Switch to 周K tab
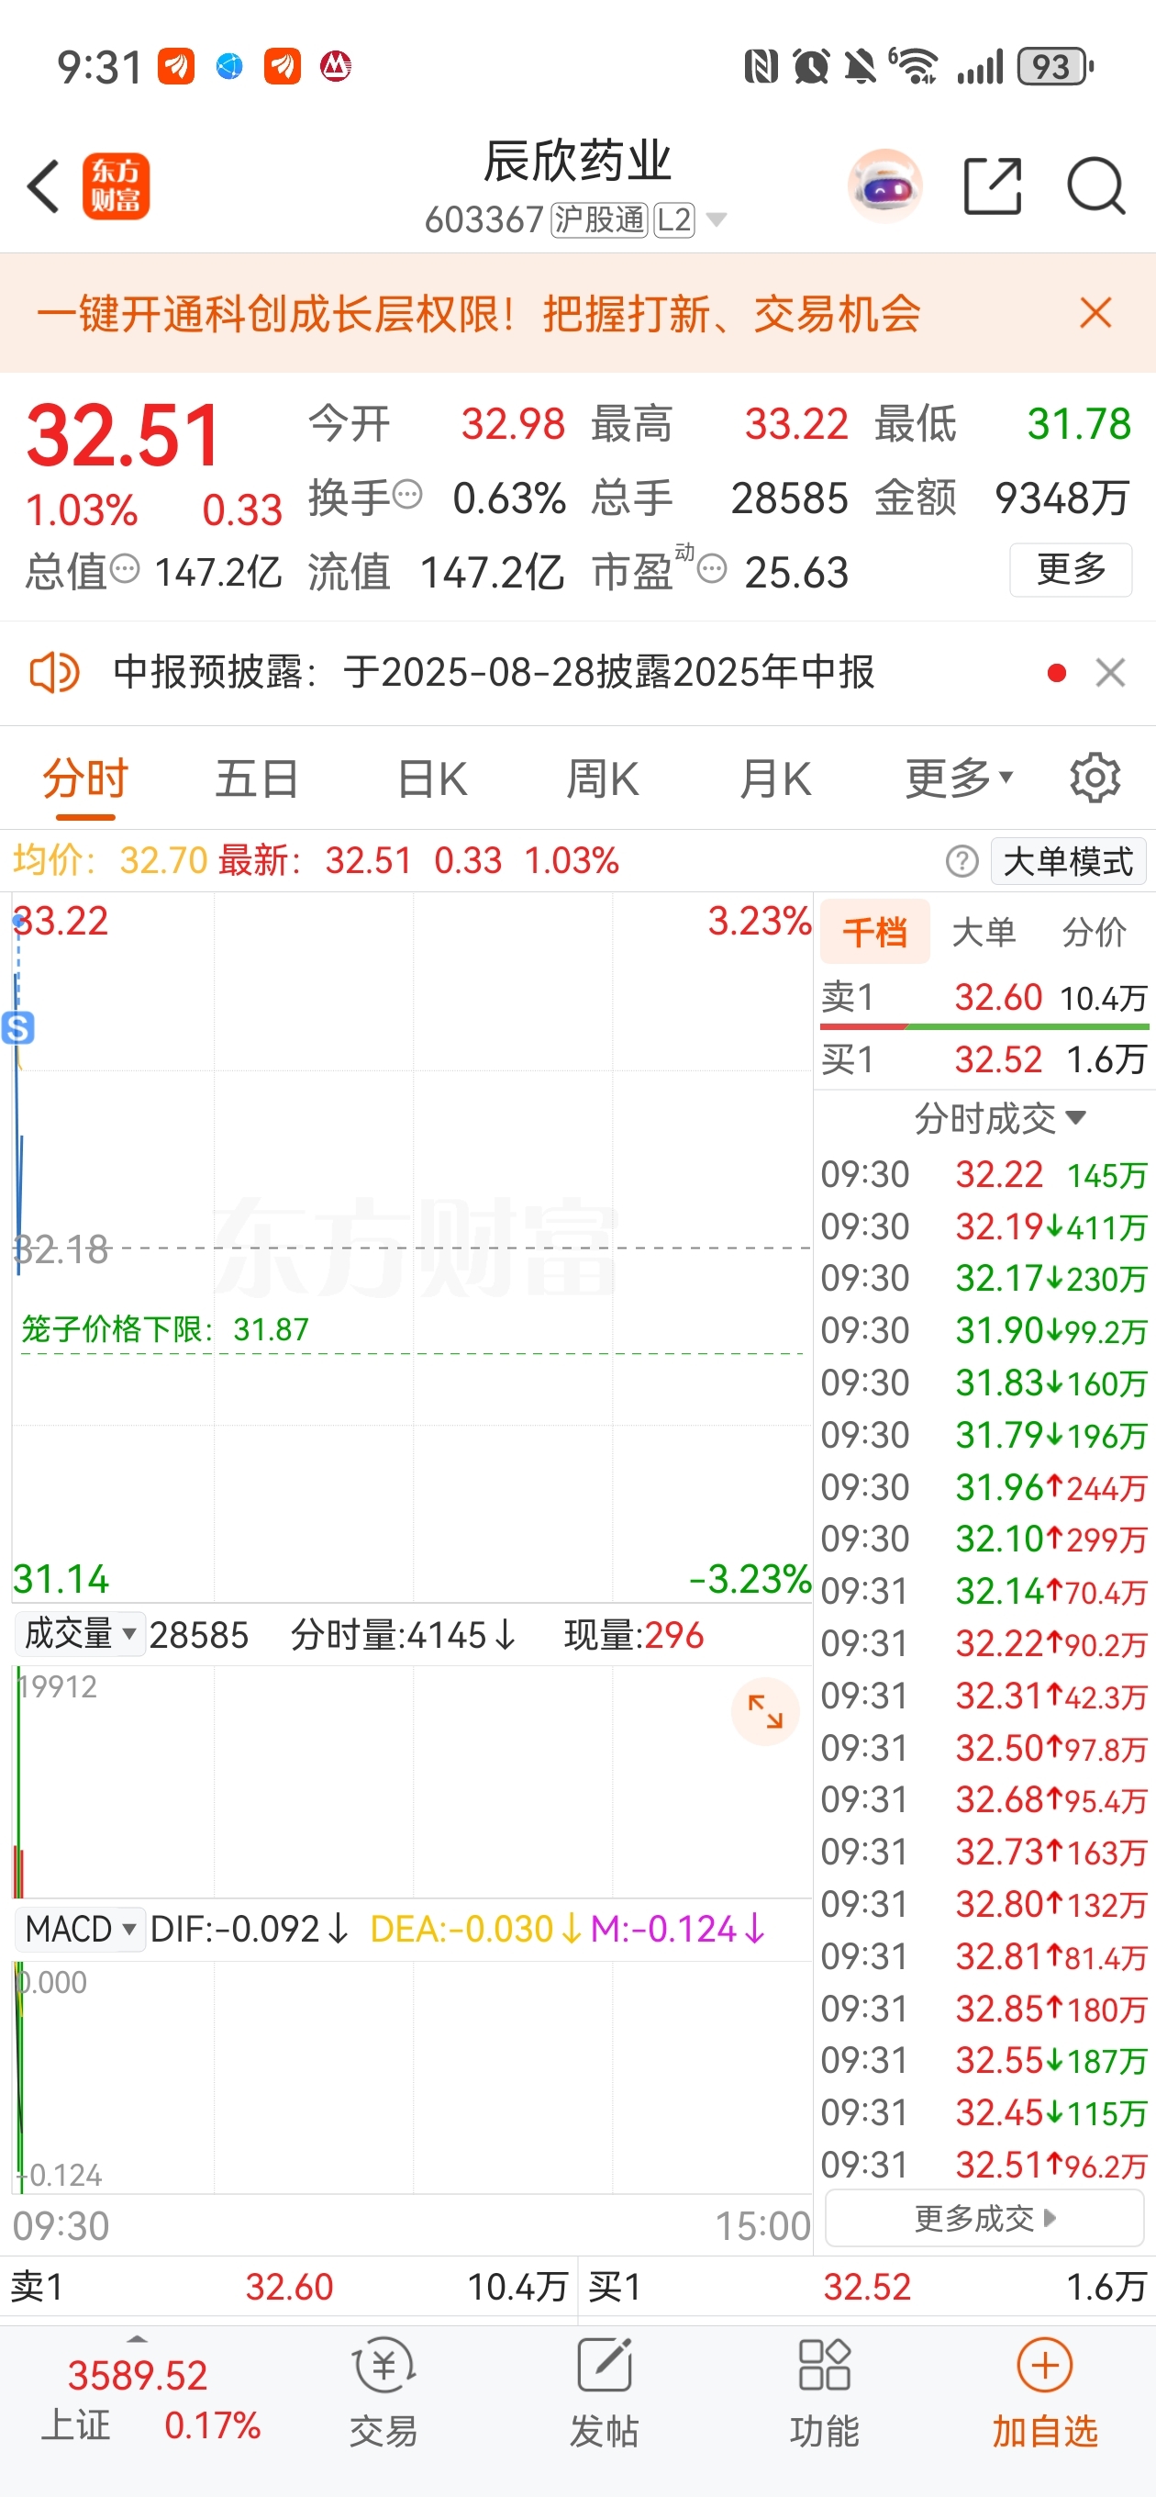The width and height of the screenshot is (1156, 2497). click(x=602, y=778)
